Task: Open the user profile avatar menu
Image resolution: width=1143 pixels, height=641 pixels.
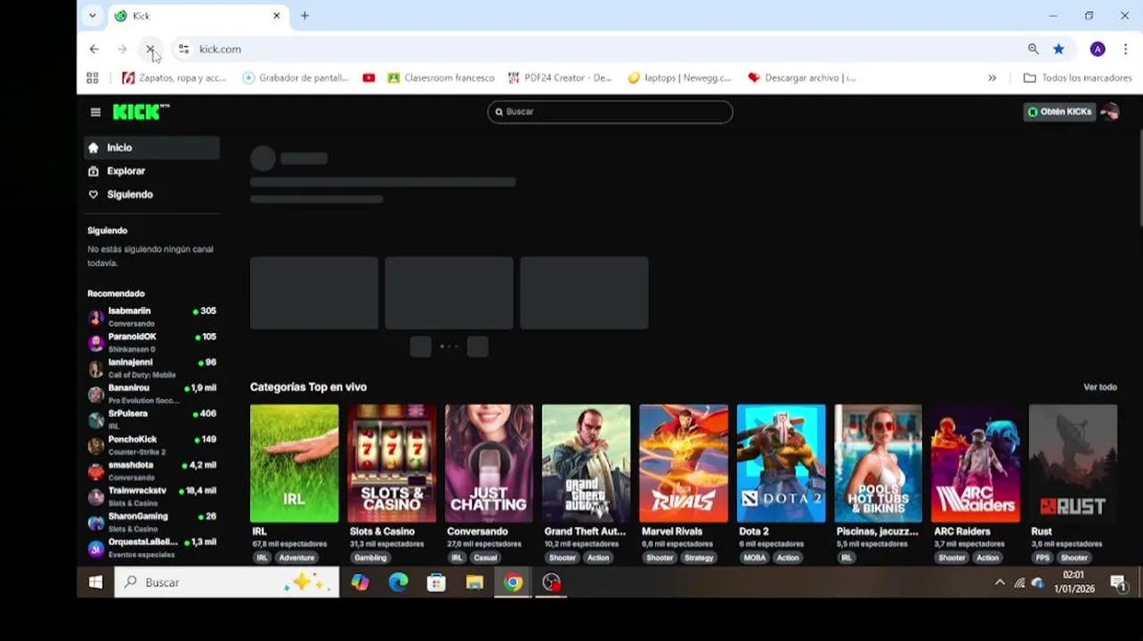Action: (1109, 112)
